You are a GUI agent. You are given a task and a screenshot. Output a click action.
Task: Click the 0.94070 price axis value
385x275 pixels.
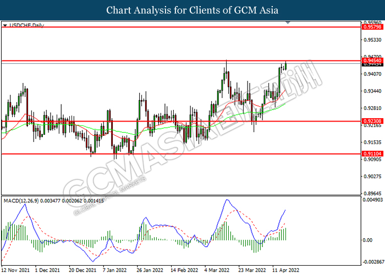pos(372,74)
